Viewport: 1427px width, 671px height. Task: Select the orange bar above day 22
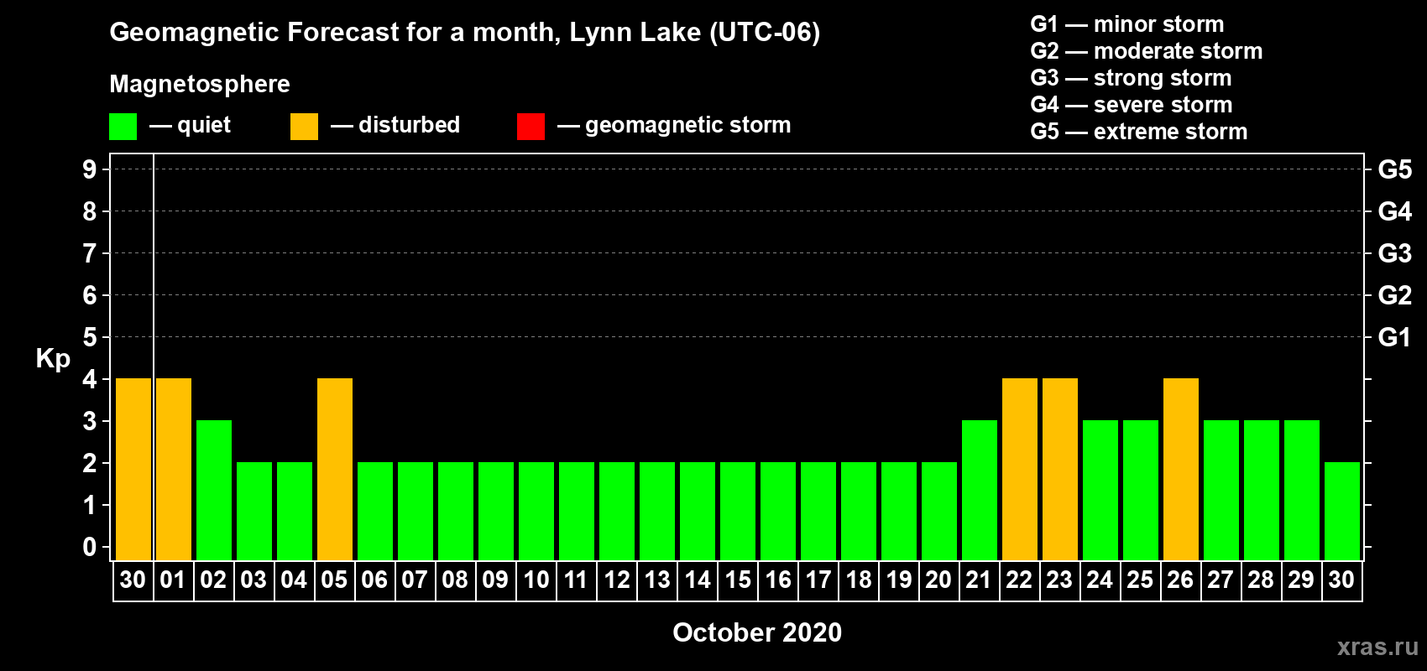[1020, 469]
